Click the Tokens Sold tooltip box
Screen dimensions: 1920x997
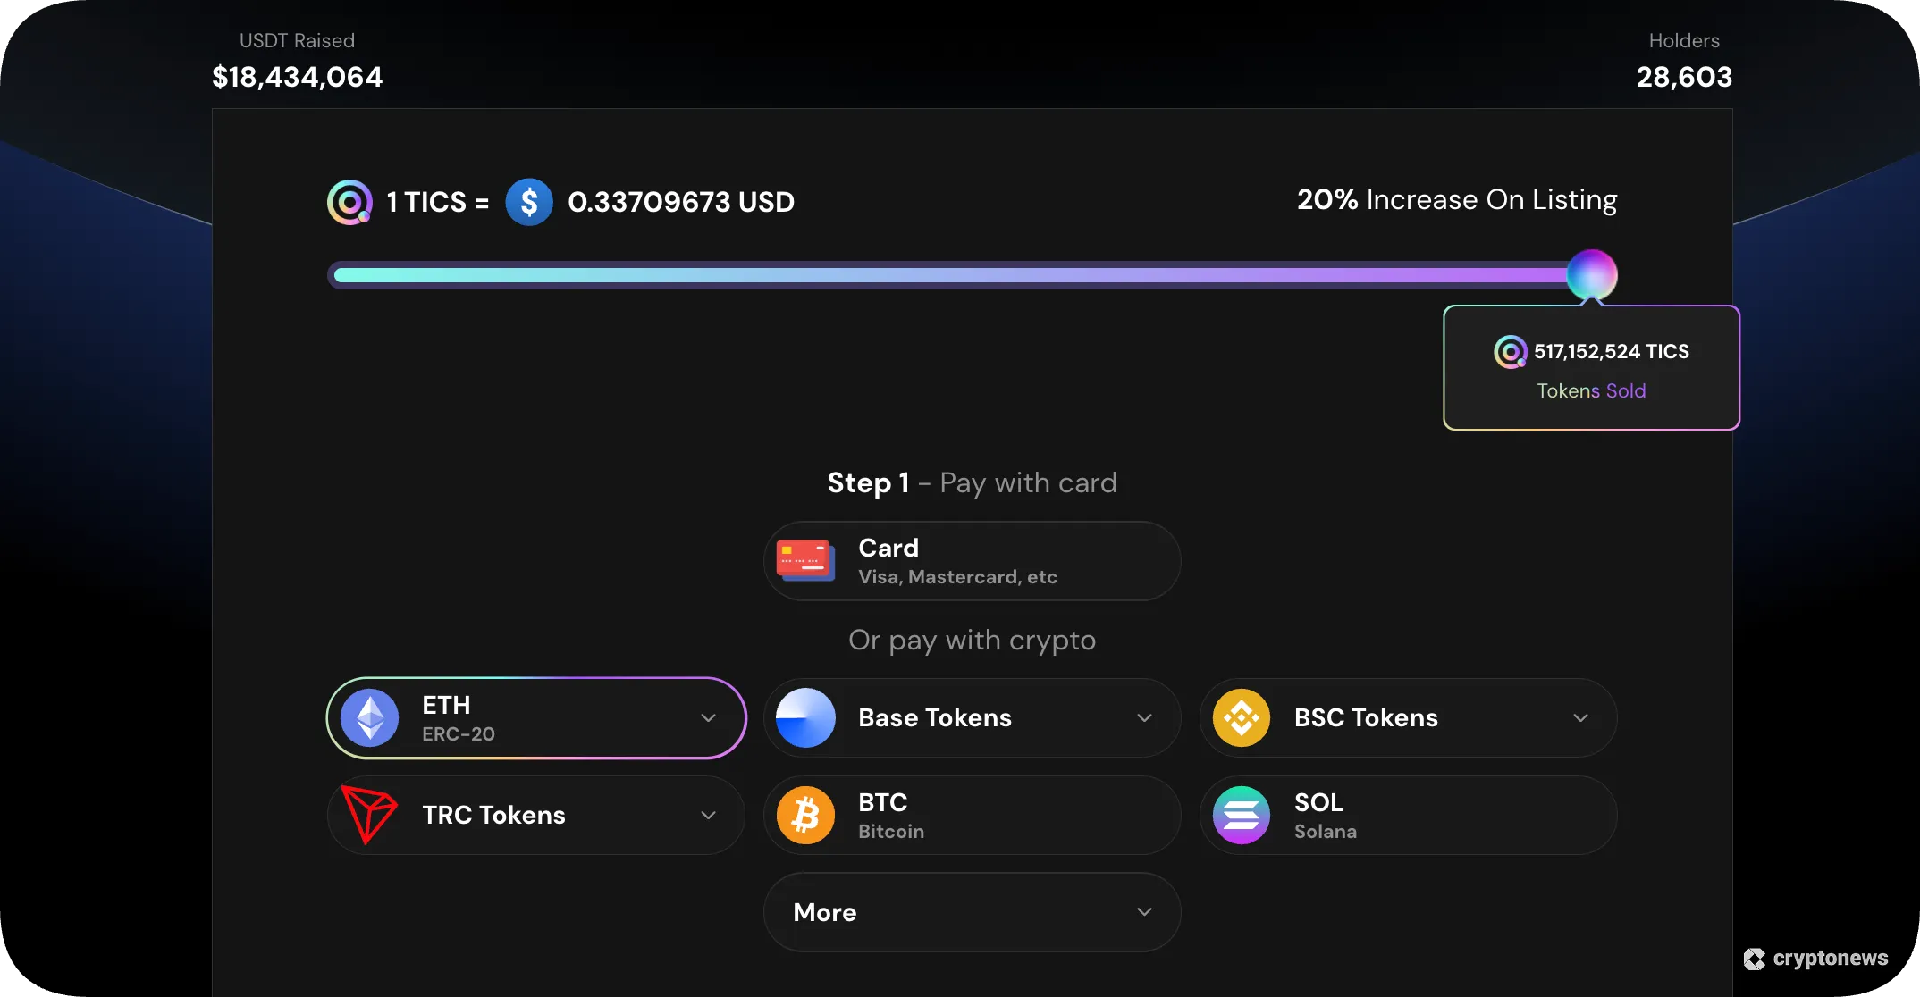[1591, 367]
